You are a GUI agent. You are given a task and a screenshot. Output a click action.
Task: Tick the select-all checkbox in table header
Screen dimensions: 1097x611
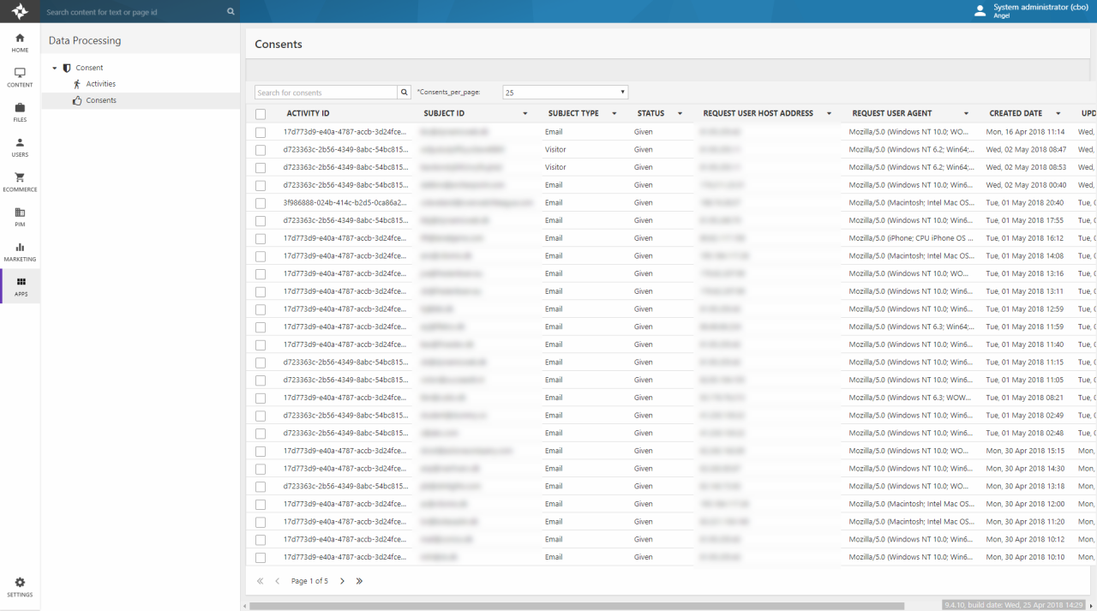pyautogui.click(x=261, y=114)
